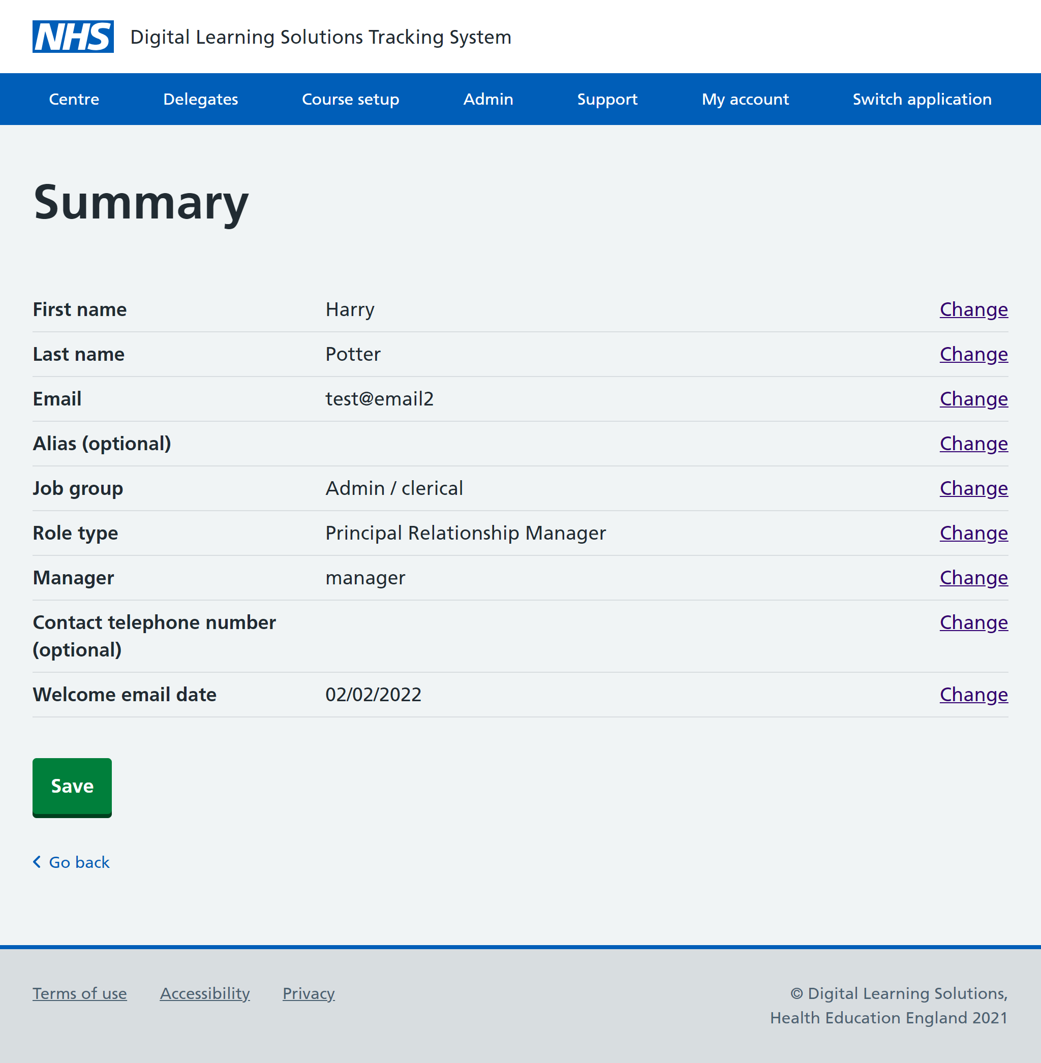
Task: Change the Manager field
Action: [x=973, y=578]
